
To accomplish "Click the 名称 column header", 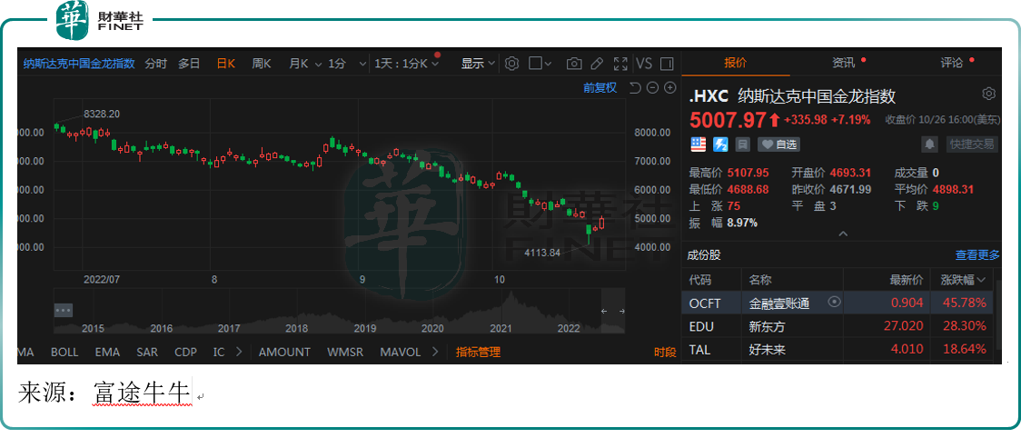I will tap(760, 280).
